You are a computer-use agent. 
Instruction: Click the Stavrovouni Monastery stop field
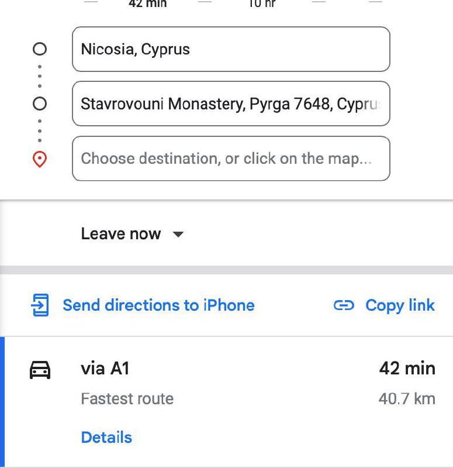click(x=231, y=104)
